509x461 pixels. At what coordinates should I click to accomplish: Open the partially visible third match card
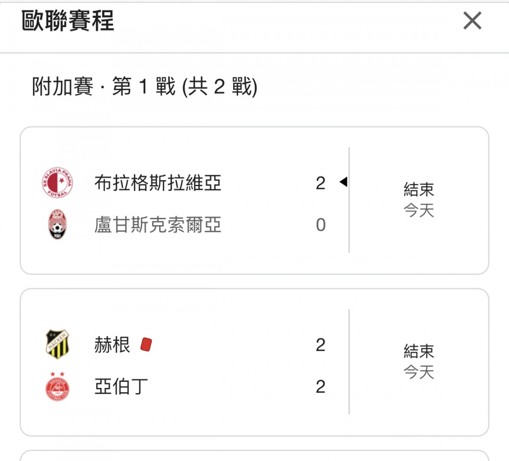[x=254, y=455]
